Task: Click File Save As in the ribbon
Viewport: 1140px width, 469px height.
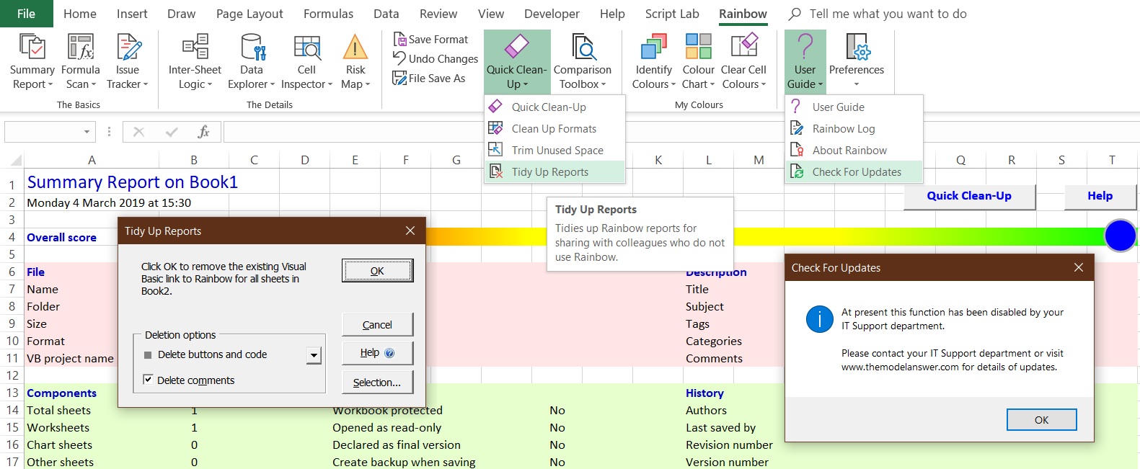Action: coord(429,79)
